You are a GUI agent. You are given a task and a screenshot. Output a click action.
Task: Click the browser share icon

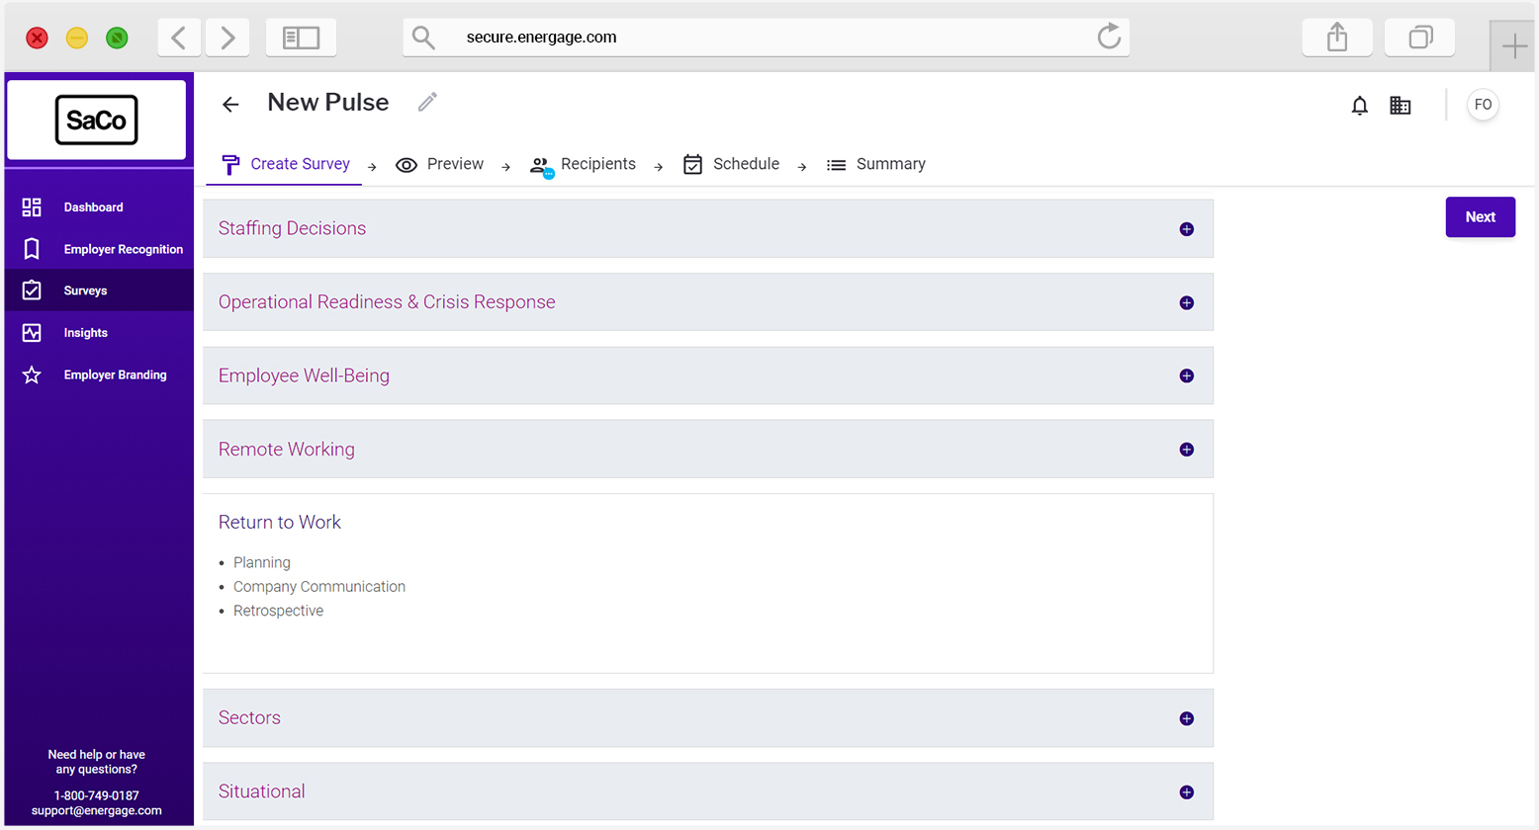1337,38
